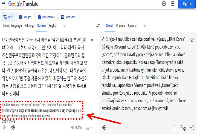Image resolution: width=197 pixels, height=135 pixels.
Task: Choose Kikongo as source language
Action: pyautogui.click(x=30, y=26)
